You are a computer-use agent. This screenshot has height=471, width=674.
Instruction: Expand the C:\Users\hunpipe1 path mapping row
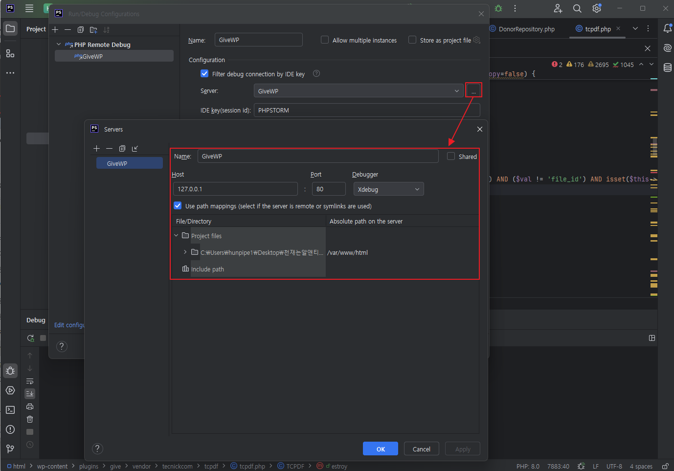[x=185, y=252]
